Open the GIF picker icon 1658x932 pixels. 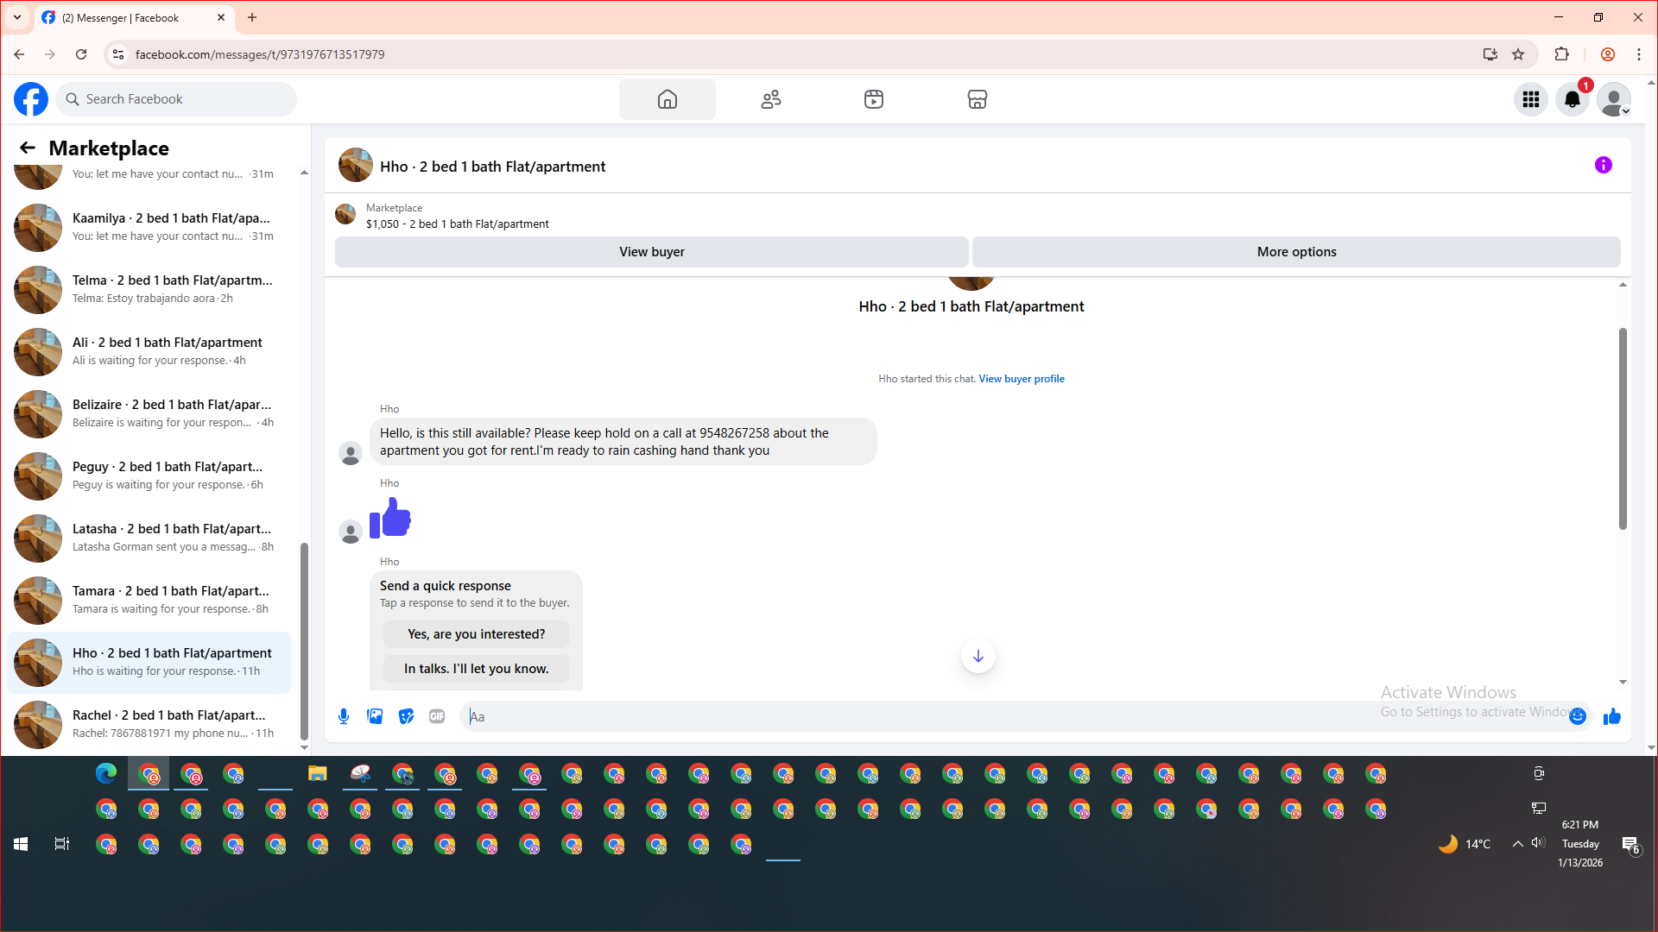tap(437, 716)
